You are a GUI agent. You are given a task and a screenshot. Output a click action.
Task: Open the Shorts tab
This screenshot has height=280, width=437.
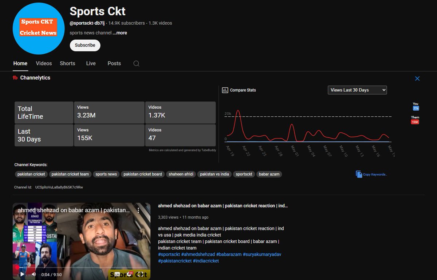pos(67,63)
